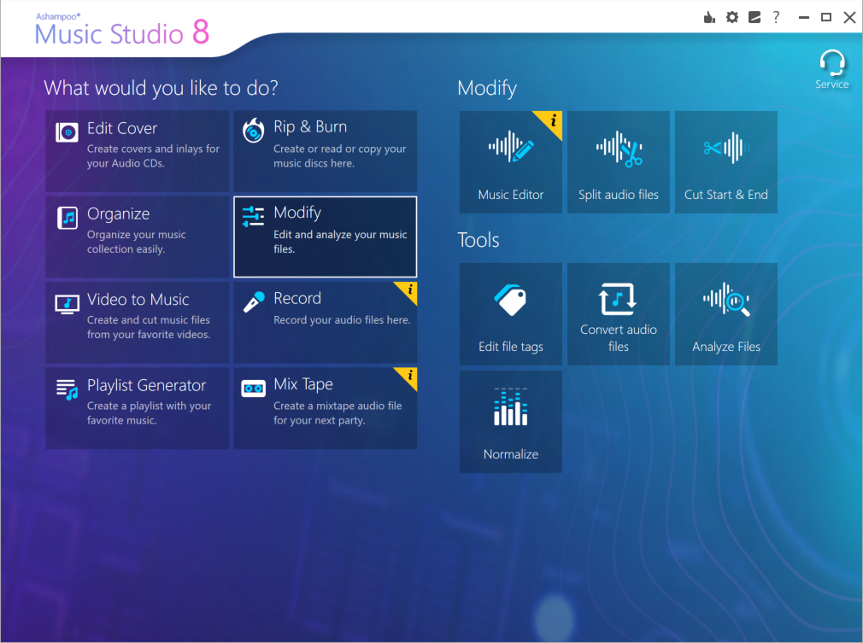The height and width of the screenshot is (643, 863).
Task: Select Video to Music
Action: (x=137, y=322)
